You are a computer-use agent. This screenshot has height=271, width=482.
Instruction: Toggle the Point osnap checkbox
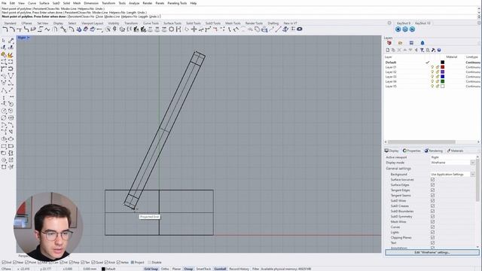(x=27, y=263)
